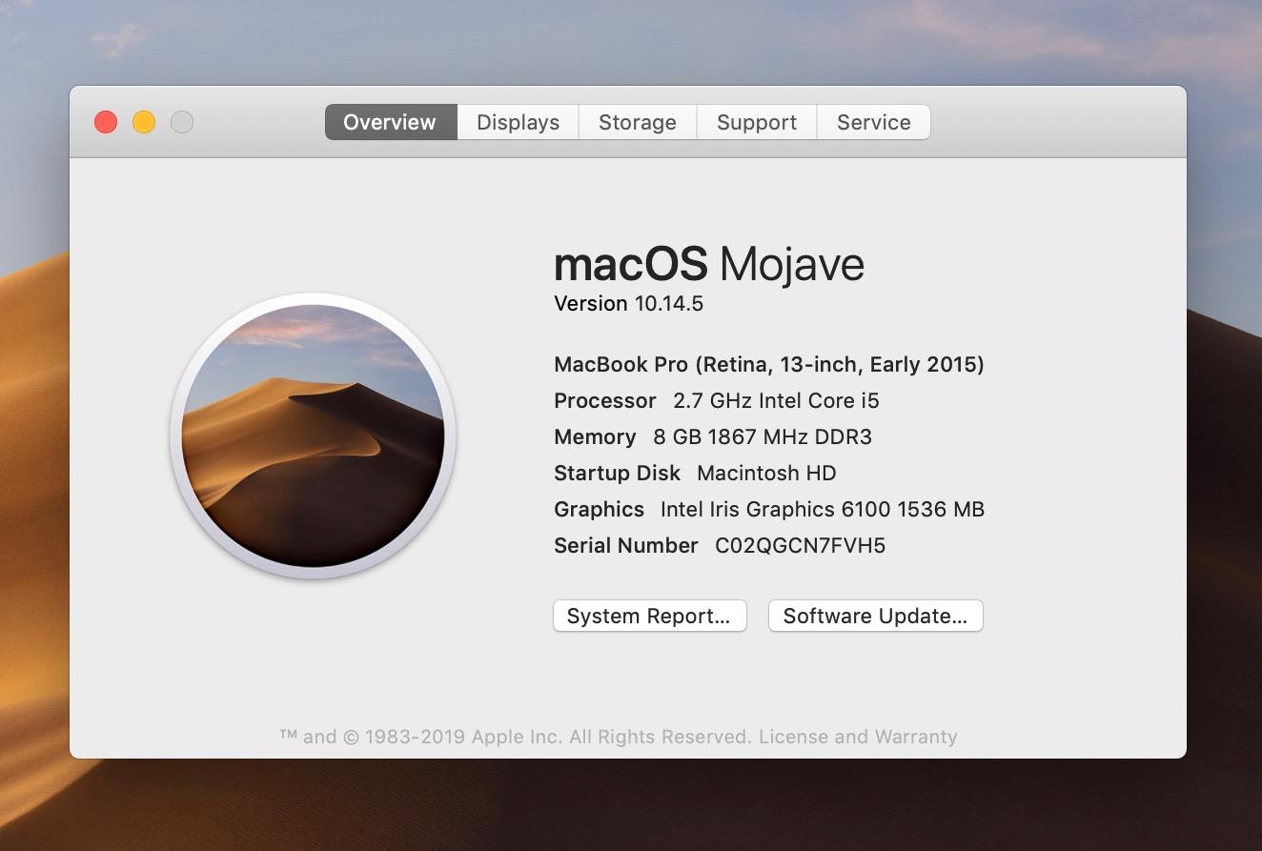Click the macOS Mojave heading
Viewport: 1262px width, 851px height.
709,264
